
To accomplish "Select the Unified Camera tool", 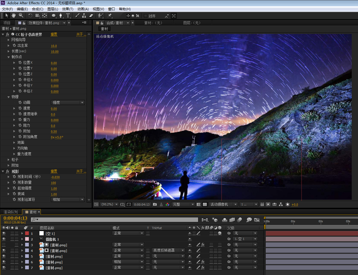I will (x=38, y=16).
